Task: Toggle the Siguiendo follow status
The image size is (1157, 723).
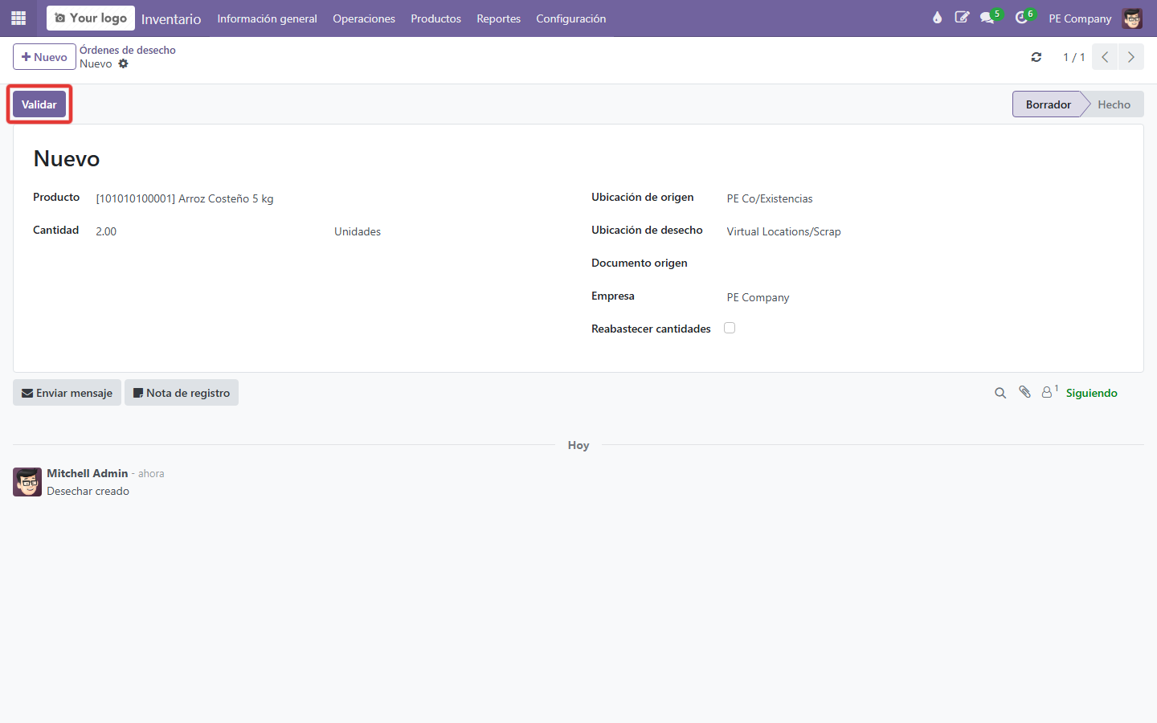Action: pos(1091,393)
